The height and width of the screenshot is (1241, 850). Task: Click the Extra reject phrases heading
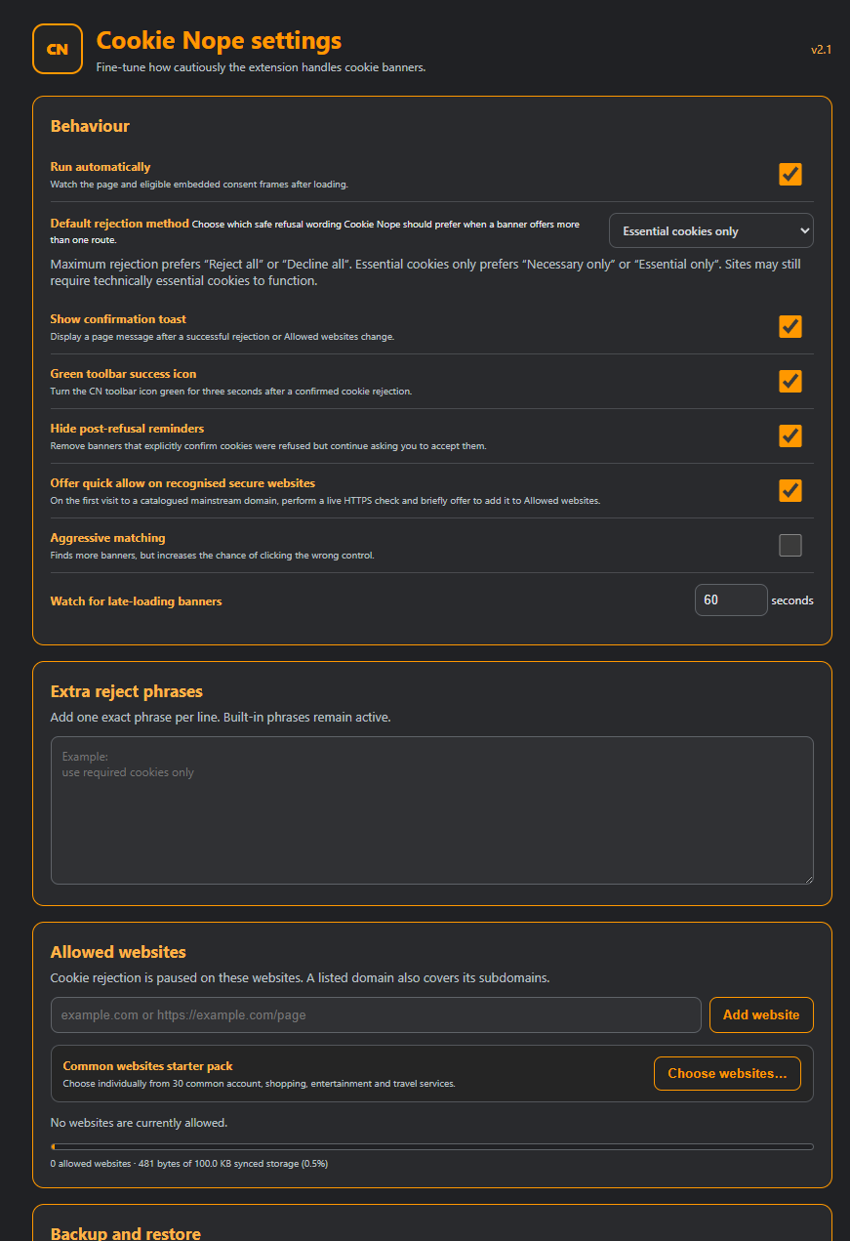[x=127, y=691]
